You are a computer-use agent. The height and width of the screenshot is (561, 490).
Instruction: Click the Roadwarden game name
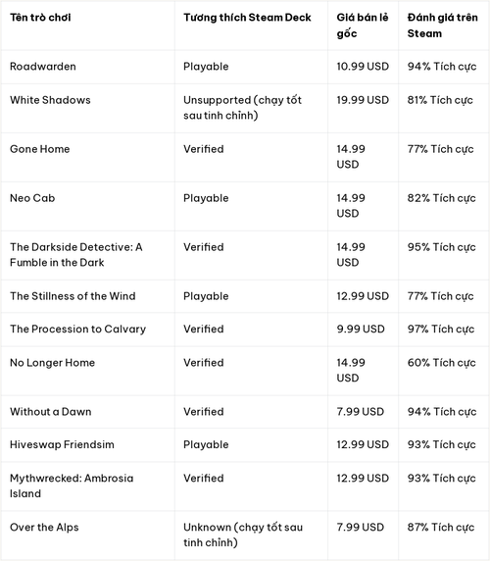[43, 66]
